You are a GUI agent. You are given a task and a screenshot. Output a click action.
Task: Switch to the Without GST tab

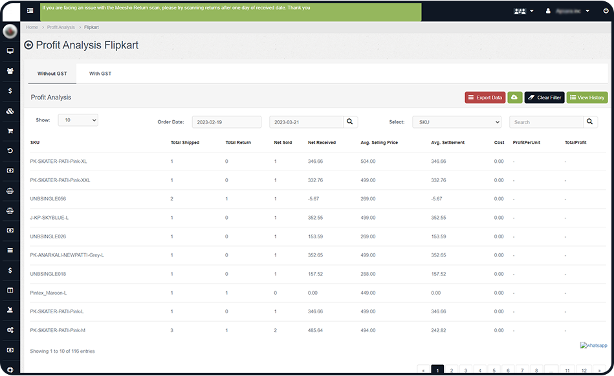pos(52,74)
